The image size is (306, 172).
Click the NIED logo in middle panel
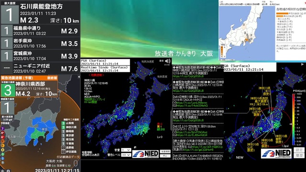[x=145, y=154]
